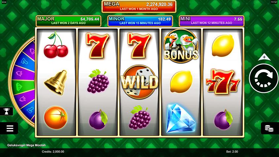Click the jackpot wheel on the left
The image size is (279, 157).
pyautogui.click(x=22, y=82)
